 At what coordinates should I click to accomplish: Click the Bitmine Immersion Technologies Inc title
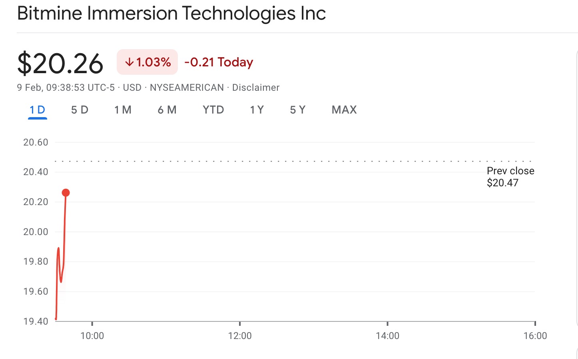point(171,13)
